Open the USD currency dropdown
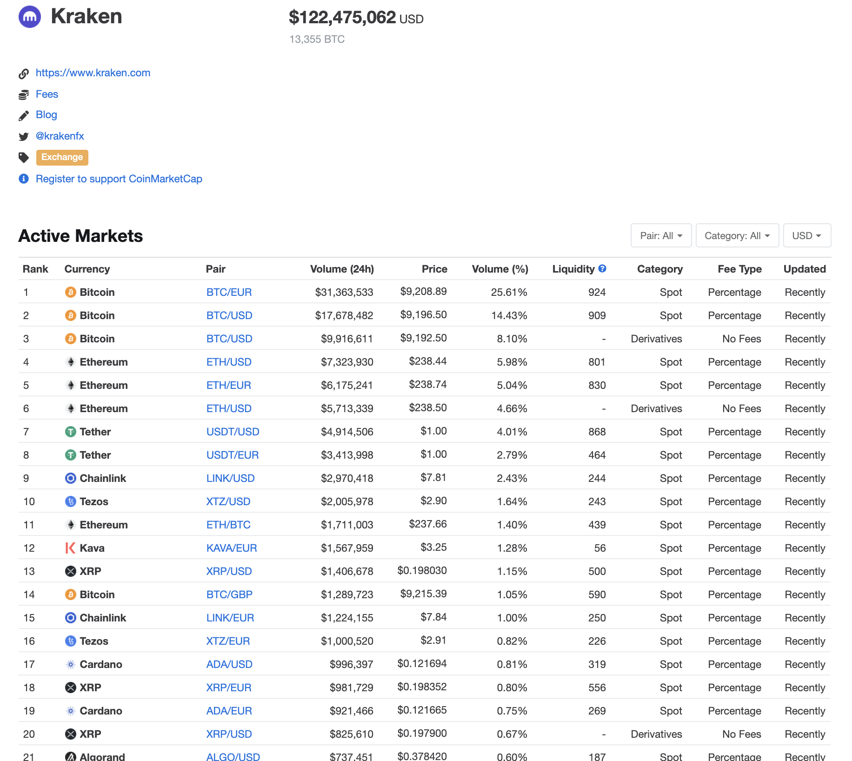 tap(807, 235)
